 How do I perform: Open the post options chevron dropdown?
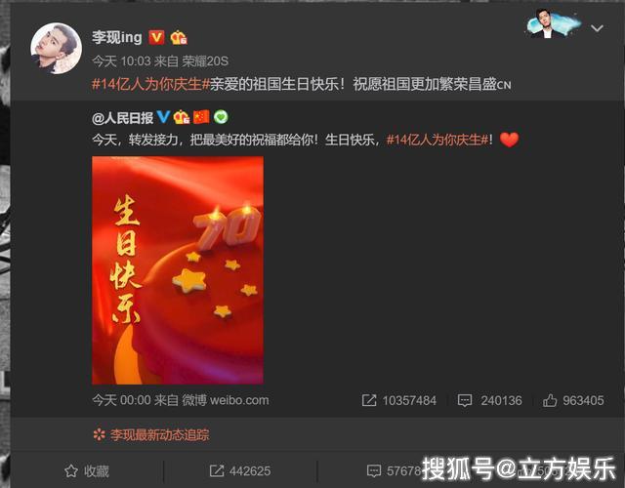point(597,28)
